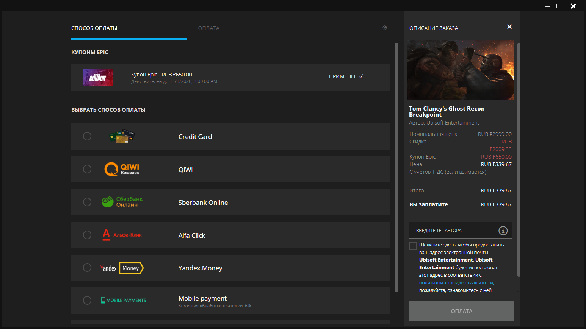This screenshot has width=586, height=329.
Task: Click the Автор: Ubisoft Entertainment text
Action: point(444,123)
